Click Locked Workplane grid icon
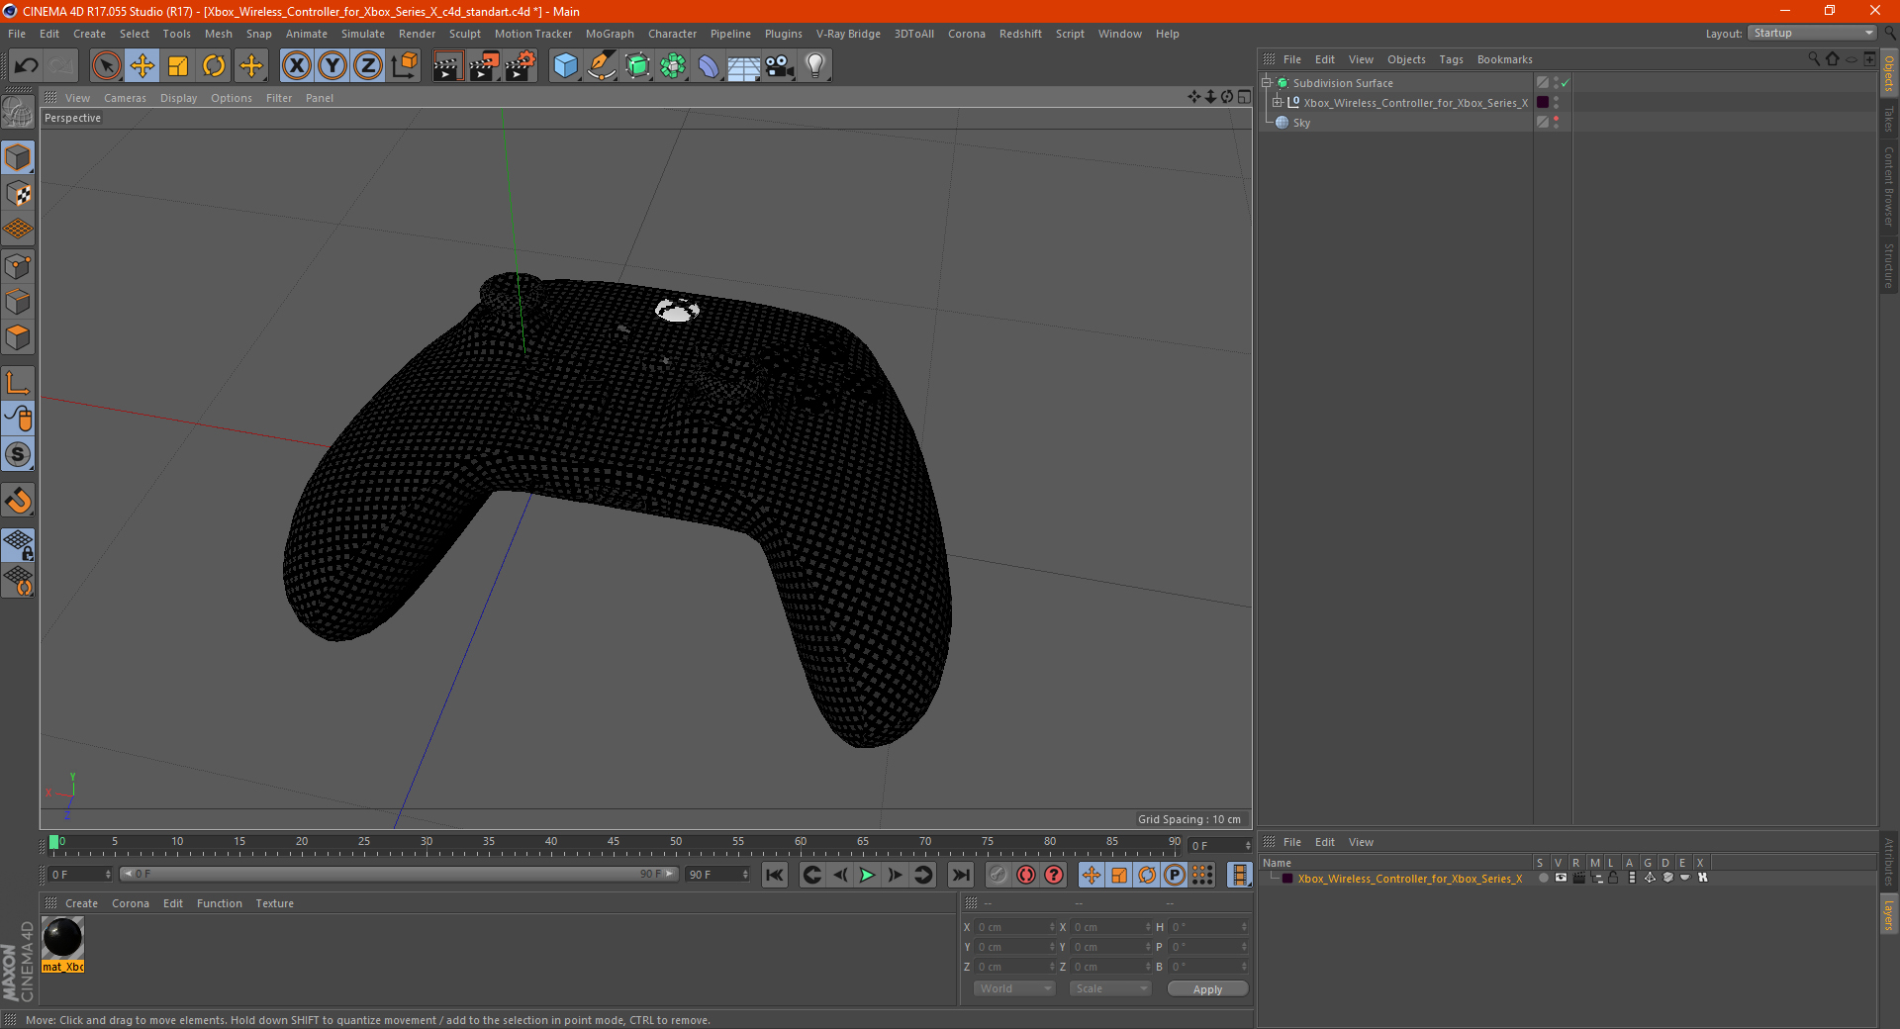This screenshot has height=1029, width=1900. (18, 545)
